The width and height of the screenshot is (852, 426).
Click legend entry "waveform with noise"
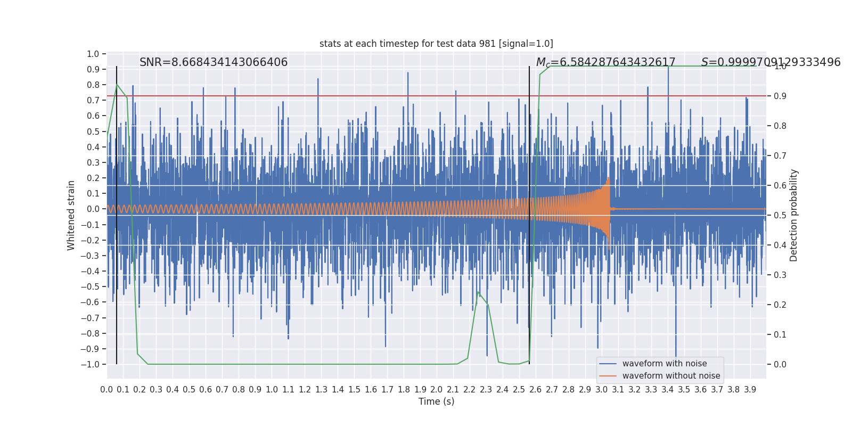pos(665,364)
